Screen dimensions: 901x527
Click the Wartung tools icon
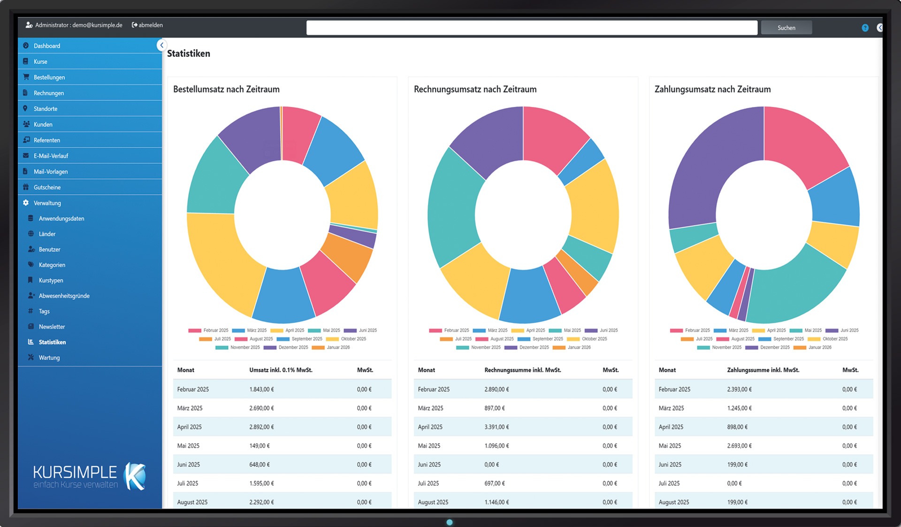[x=31, y=358]
